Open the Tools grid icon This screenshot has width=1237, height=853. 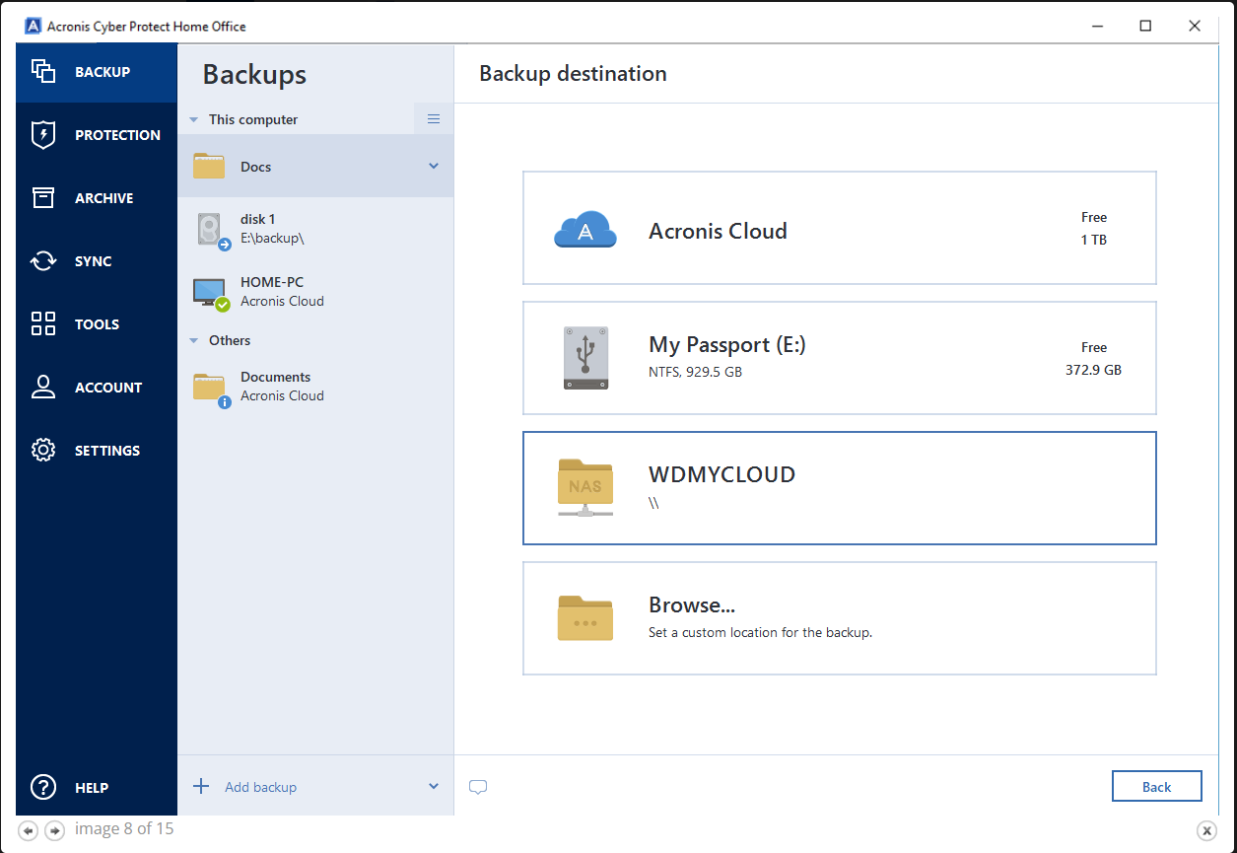(x=43, y=324)
